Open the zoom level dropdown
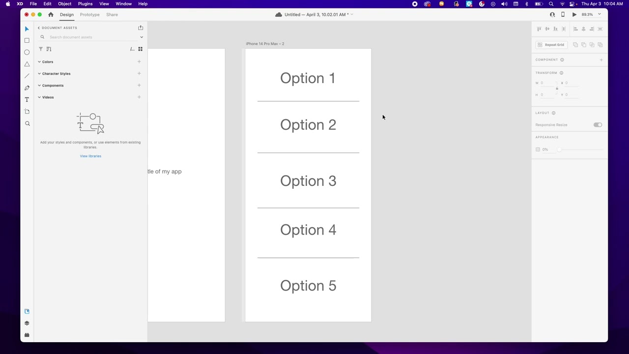 599,14
